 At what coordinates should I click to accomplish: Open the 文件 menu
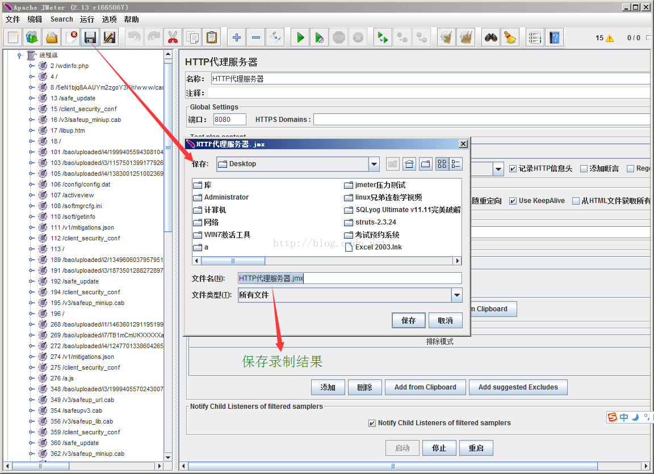[x=13, y=19]
